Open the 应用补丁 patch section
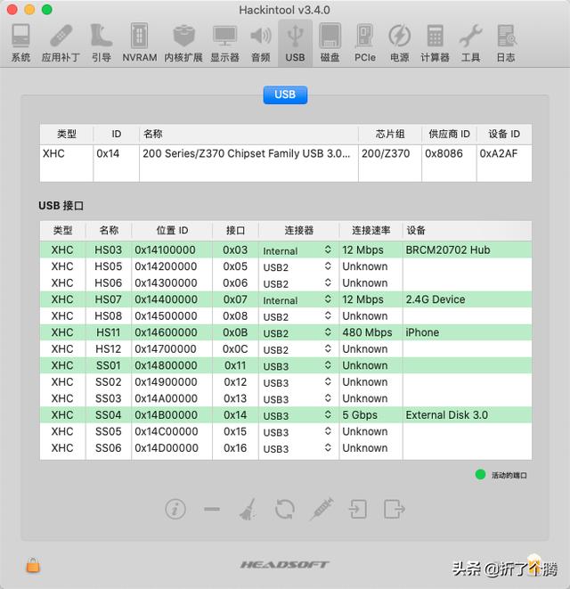570x589 pixels. pyautogui.click(x=61, y=43)
